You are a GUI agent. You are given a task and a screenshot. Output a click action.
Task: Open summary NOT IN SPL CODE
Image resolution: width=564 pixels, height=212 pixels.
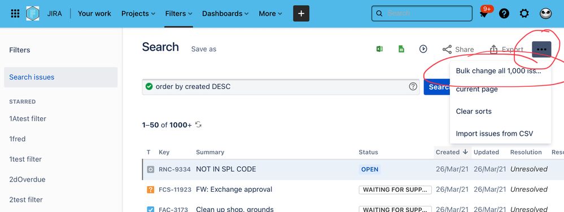coord(226,169)
